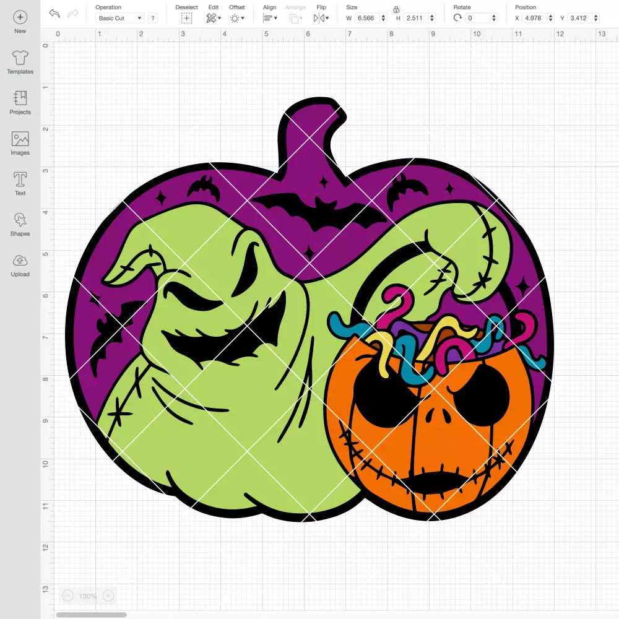This screenshot has width=619, height=619.
Task: Expand the Edit dropdown arrow
Action: click(x=220, y=18)
